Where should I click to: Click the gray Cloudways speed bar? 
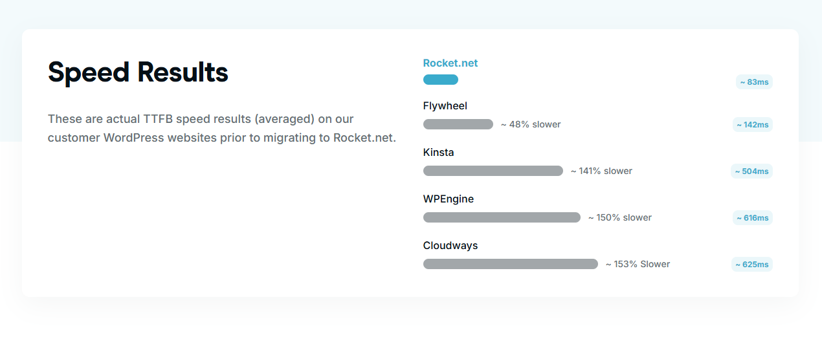511,264
